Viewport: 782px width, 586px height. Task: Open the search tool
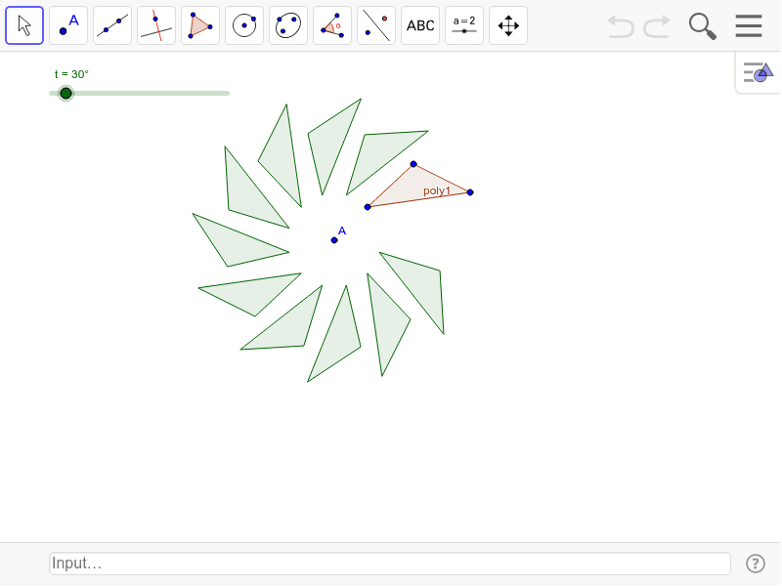click(702, 26)
